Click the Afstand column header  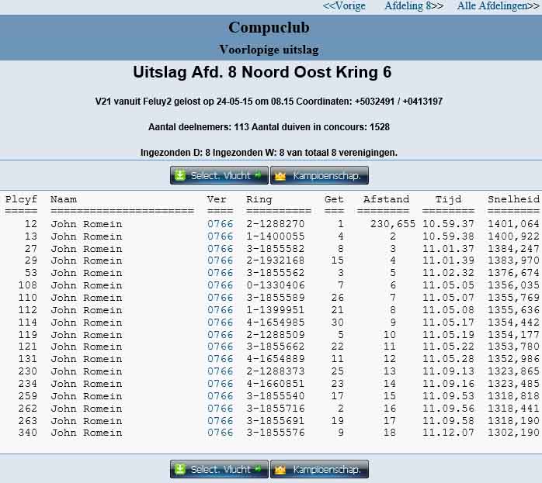click(386, 199)
